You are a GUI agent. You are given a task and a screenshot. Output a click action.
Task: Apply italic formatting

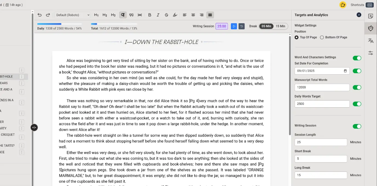158,15
